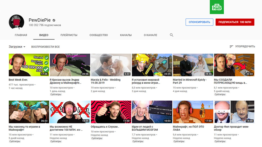262x147 pixels.
Task: Open the Плейлисты tab
Action: coord(69,35)
